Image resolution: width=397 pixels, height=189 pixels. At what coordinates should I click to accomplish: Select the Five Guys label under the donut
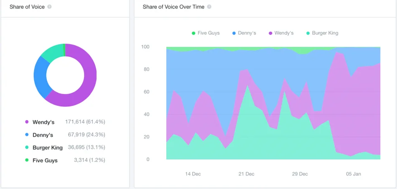tap(45, 160)
